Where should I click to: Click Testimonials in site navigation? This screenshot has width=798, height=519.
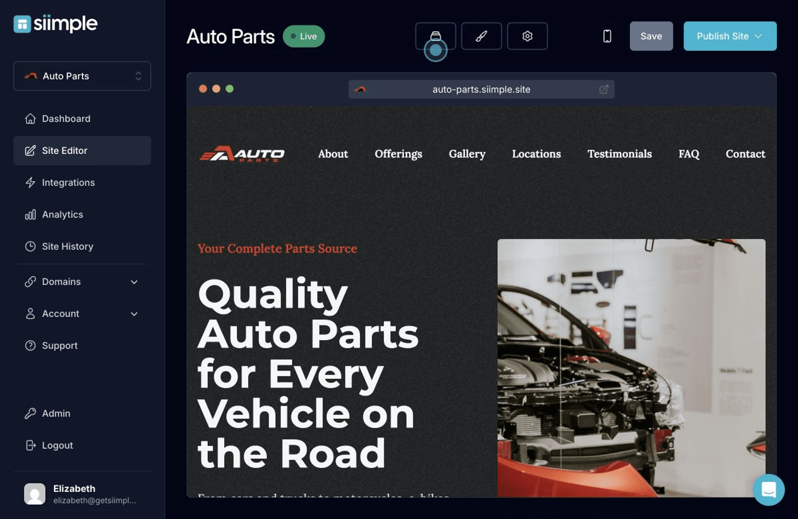620,154
